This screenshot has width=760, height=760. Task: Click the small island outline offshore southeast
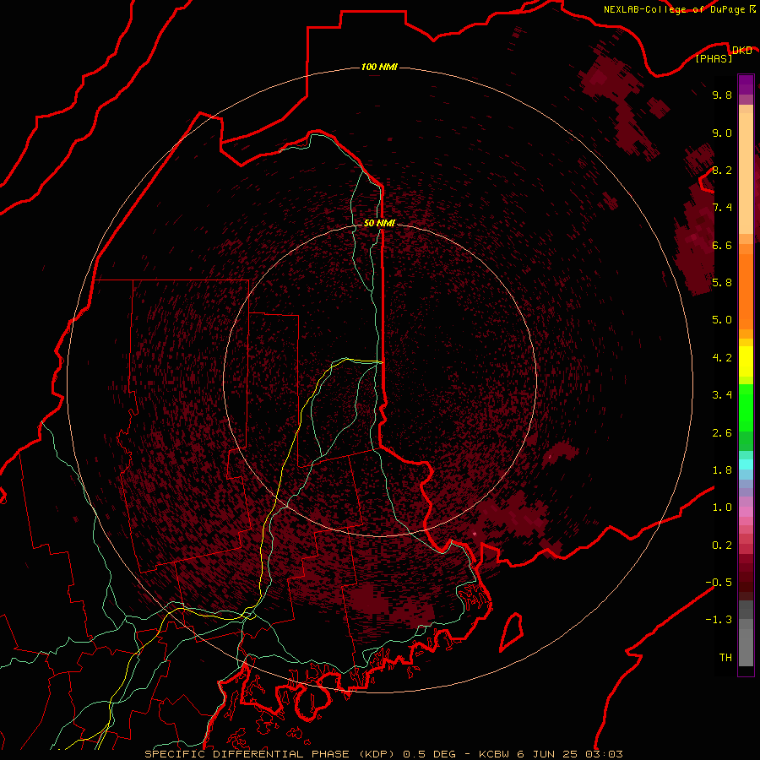pos(512,632)
